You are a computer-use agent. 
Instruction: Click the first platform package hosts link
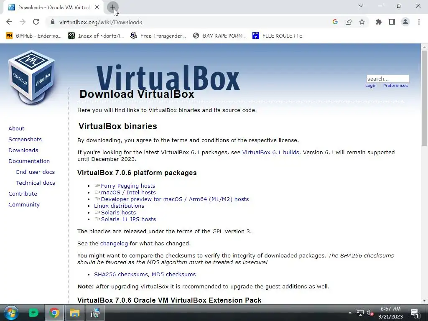128,186
